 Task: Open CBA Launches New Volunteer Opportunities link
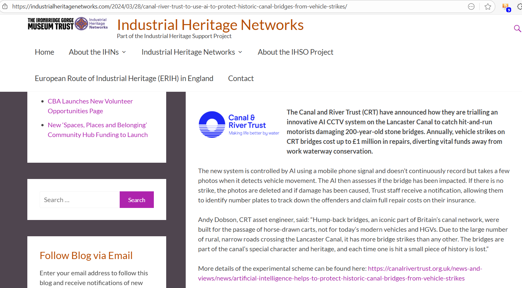click(90, 106)
